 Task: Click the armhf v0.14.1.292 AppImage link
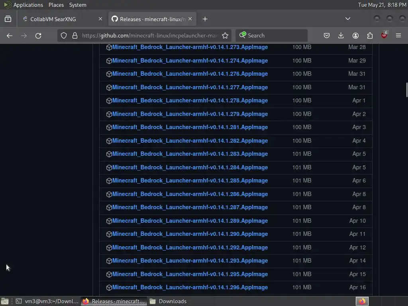coord(190,247)
